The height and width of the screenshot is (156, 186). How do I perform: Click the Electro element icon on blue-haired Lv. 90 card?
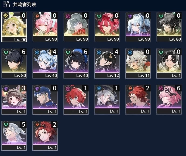click(130, 16)
